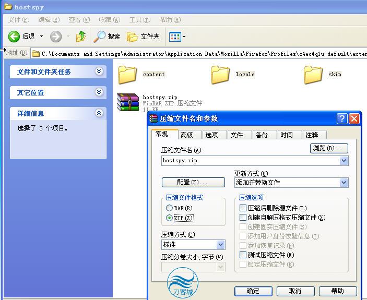Click the 浏览(B)... browse button
The width and height of the screenshot is (367, 300).
click(329, 148)
